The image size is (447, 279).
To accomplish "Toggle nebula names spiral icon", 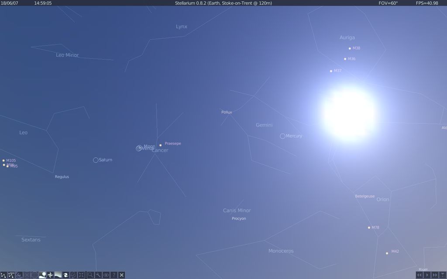I will point(66,275).
